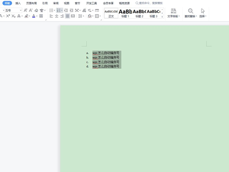The image size is (229, 172).
Task: Click the command search box
Action: point(149,3)
